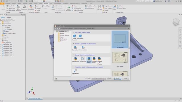Image resolution: width=182 pixels, height=102 pixels.
Task: Click iMate in Author panel
Action: pos(74,6)
